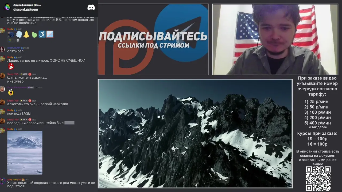The height and width of the screenshot is (192, 342).
Task: Click the rate 1$ = 100р
Action: point(317,139)
